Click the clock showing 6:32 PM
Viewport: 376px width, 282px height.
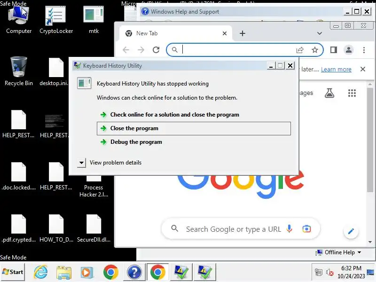click(351, 268)
